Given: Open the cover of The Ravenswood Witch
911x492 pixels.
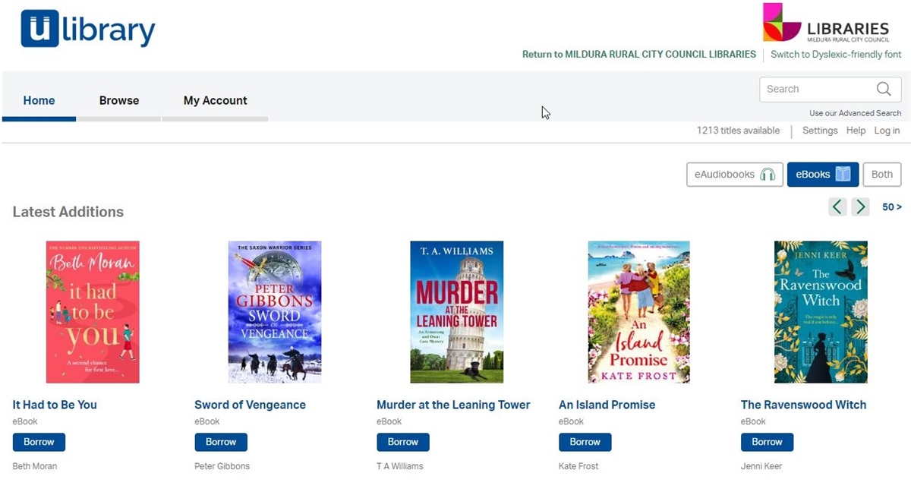Looking at the screenshot, I should 821,311.
